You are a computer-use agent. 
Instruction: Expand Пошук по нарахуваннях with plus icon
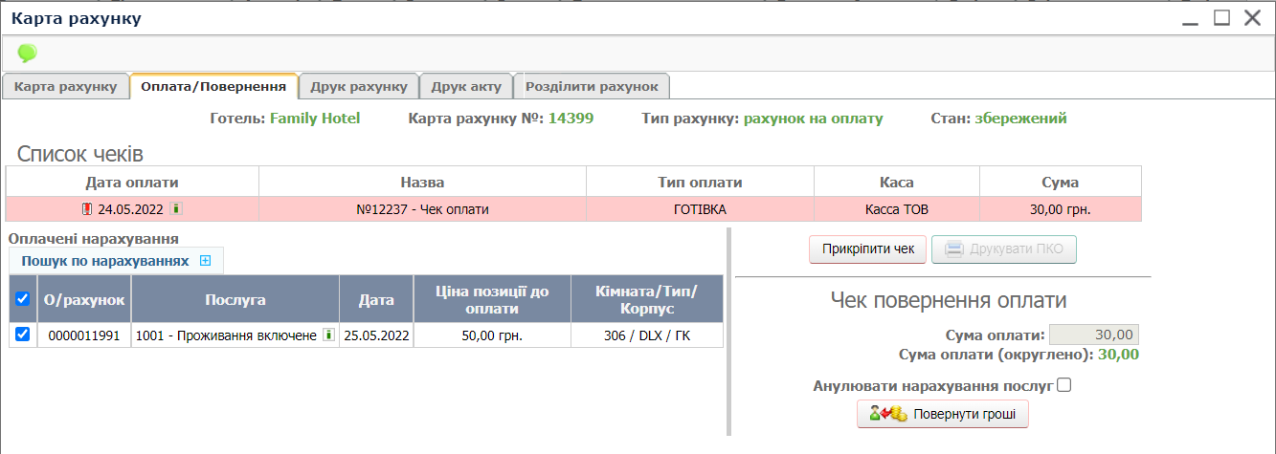[x=205, y=260]
